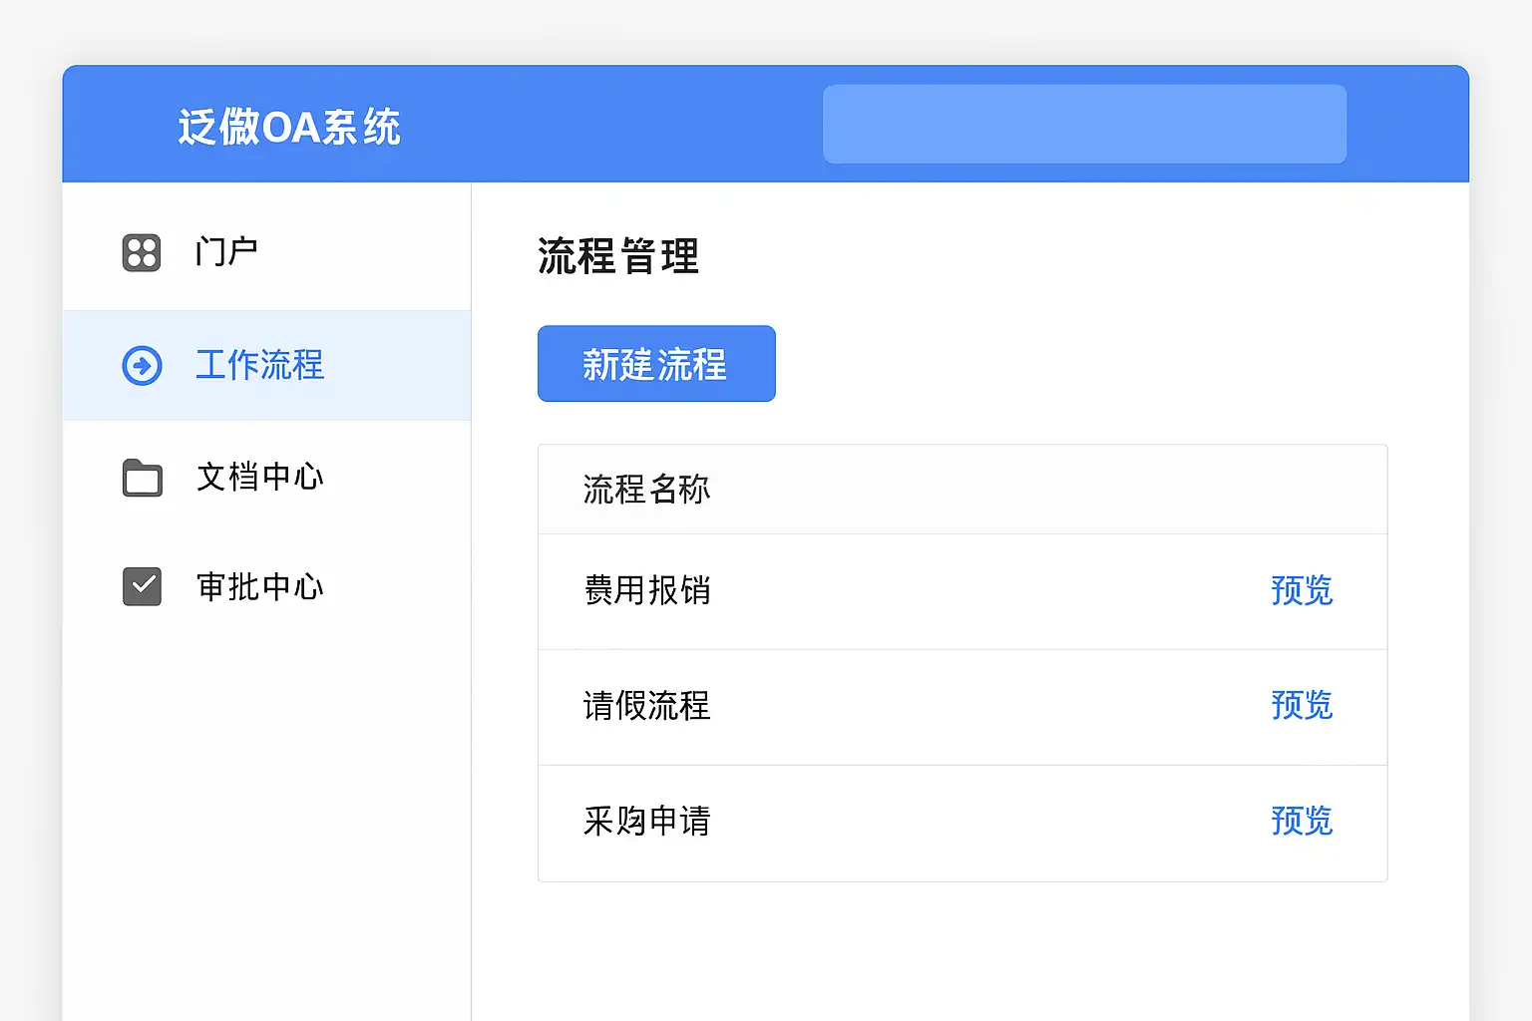
Task: Click the document center folder icon
Action: tap(142, 478)
